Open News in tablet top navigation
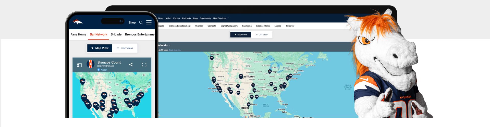The image size is (490, 127). click(x=161, y=18)
